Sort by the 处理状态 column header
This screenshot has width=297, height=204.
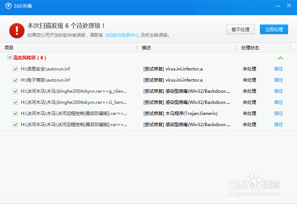tap(250, 48)
